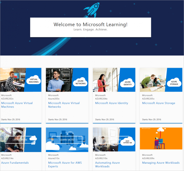Open Automating Azure Workloads course link

click(x=107, y=165)
